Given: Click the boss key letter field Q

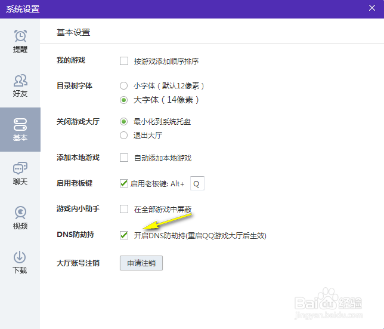Looking at the screenshot, I should (x=197, y=183).
